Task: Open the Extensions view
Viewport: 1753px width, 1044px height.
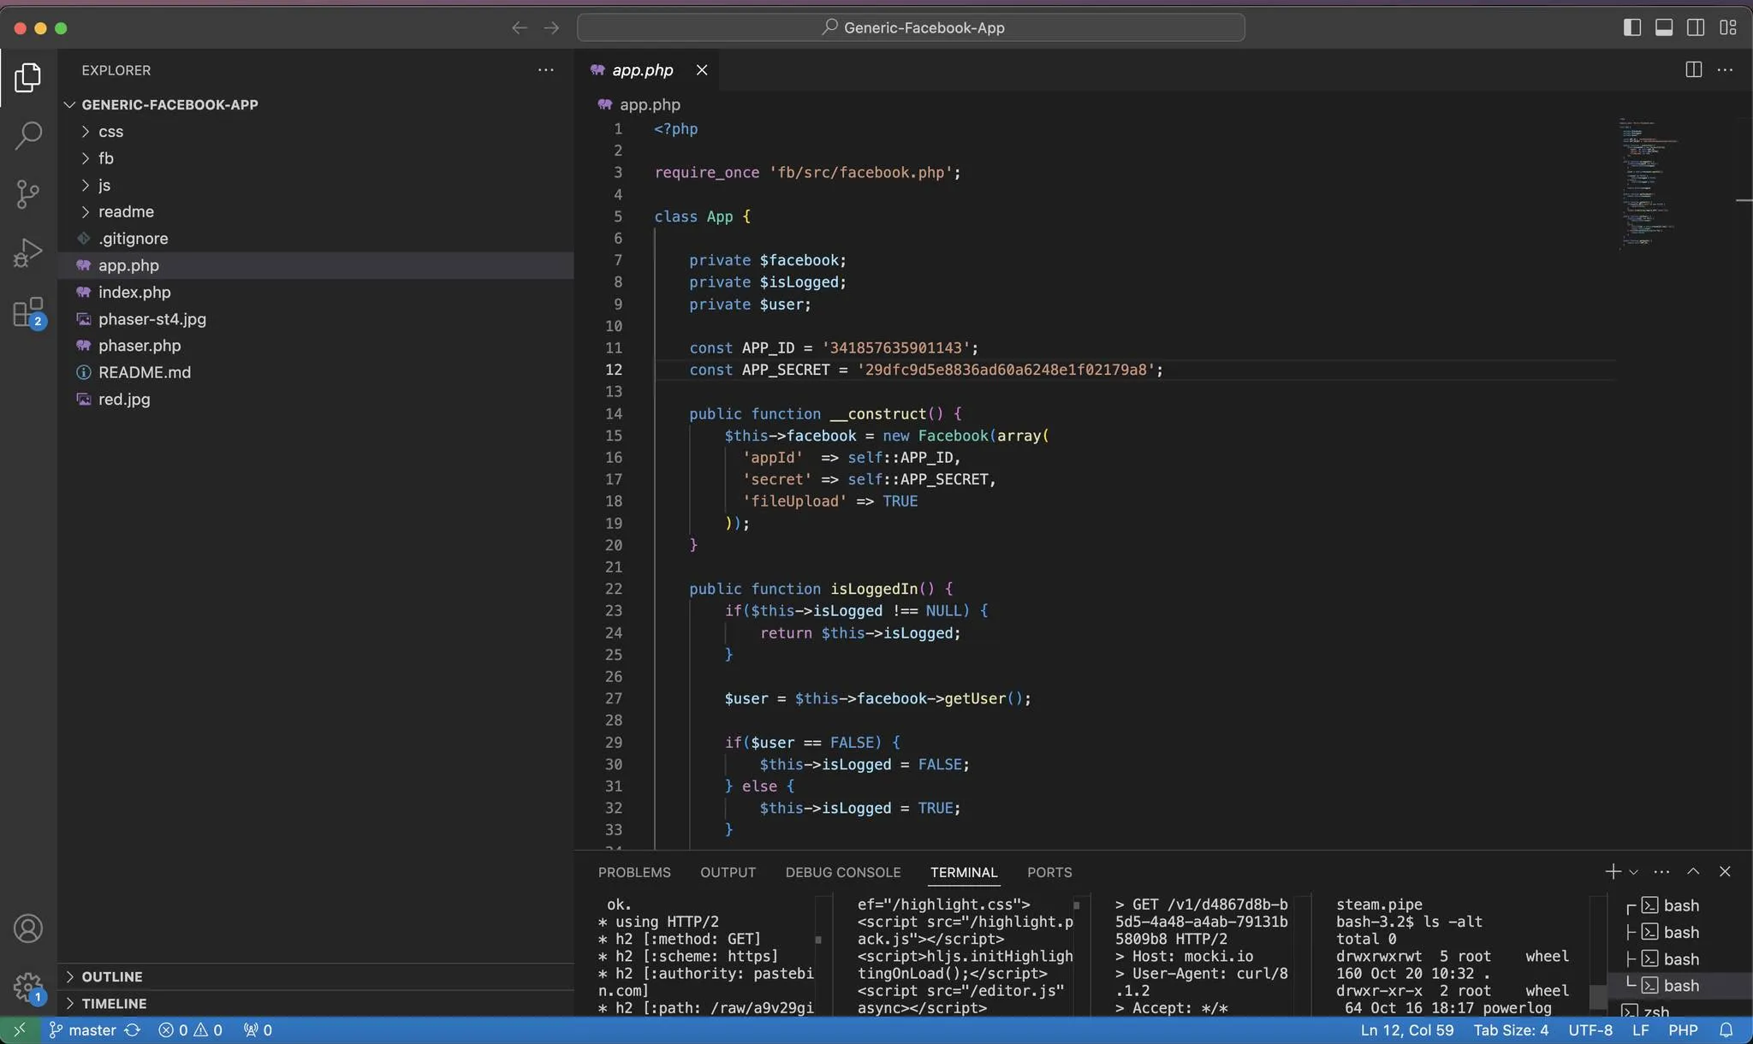Action: coord(28,312)
